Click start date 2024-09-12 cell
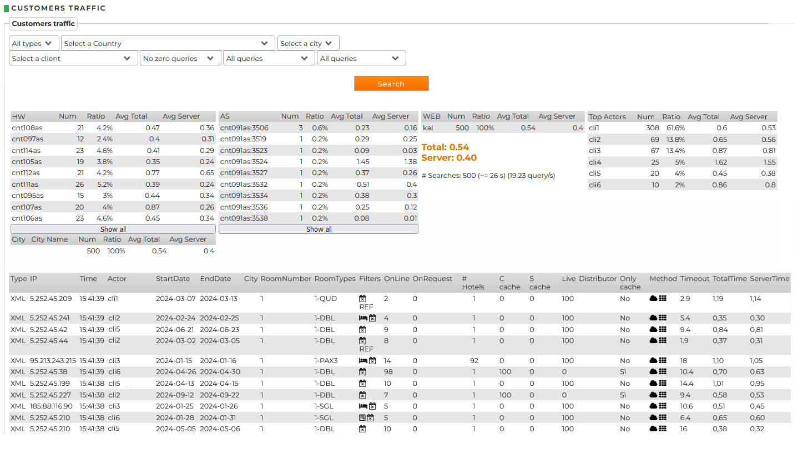The width and height of the screenshot is (808, 449). click(x=176, y=395)
